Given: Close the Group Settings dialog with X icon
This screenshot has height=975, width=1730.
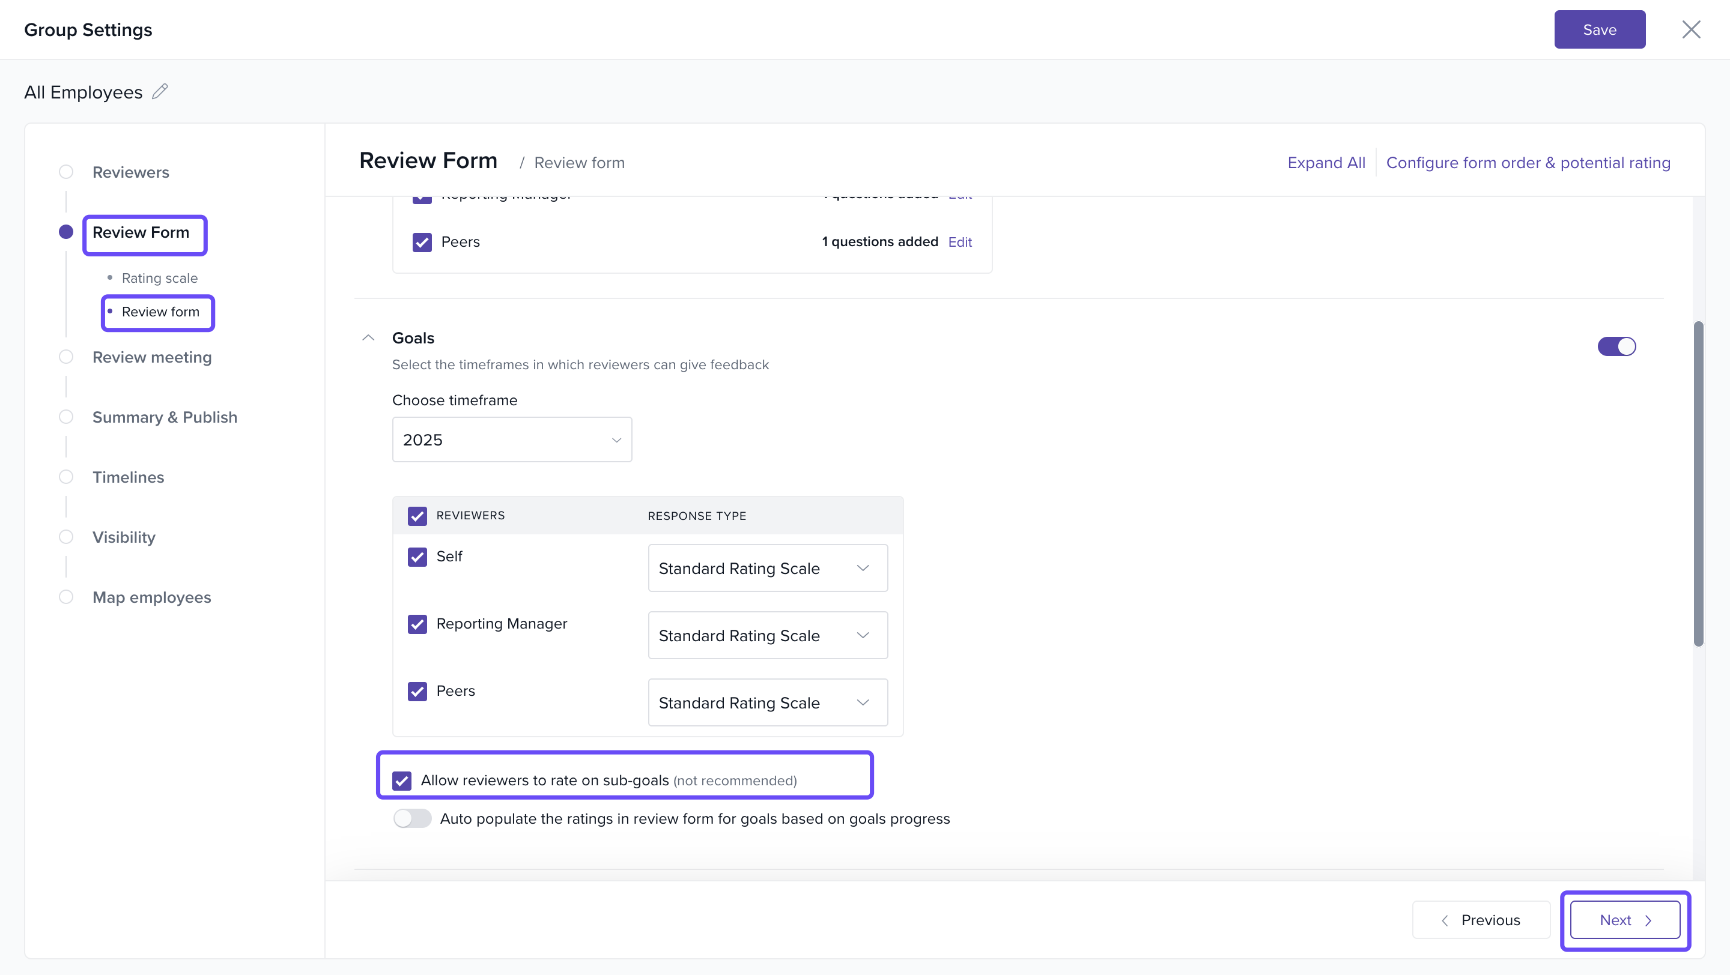Looking at the screenshot, I should [1690, 29].
